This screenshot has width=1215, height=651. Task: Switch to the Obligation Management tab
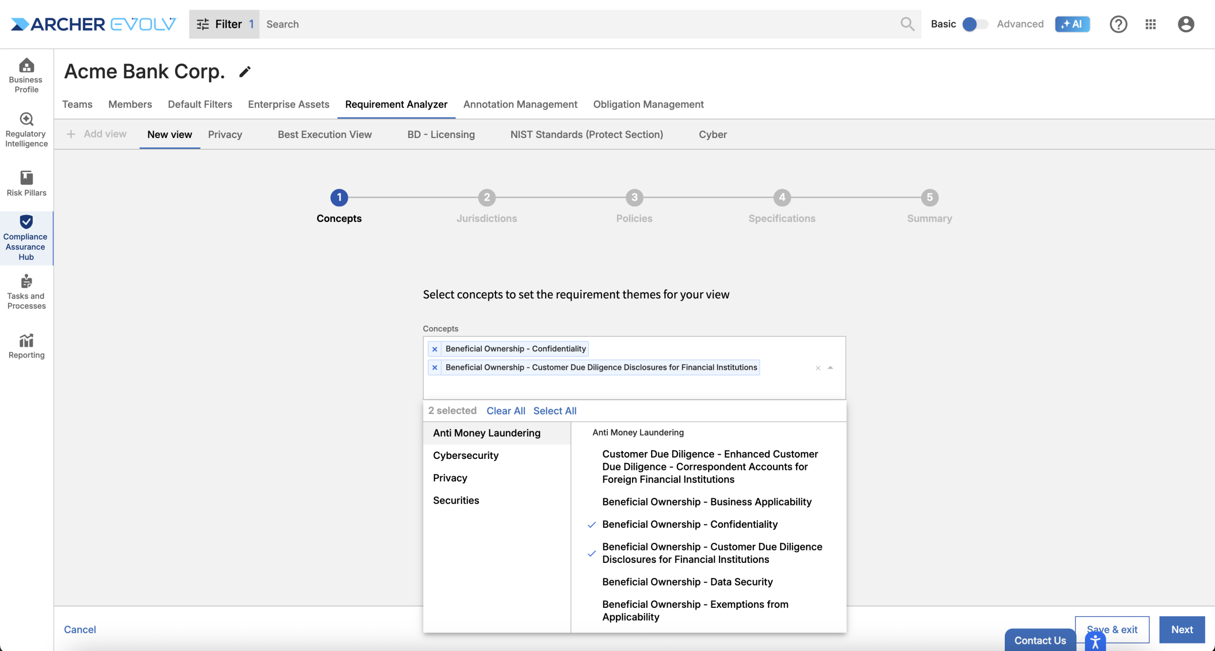coord(648,104)
